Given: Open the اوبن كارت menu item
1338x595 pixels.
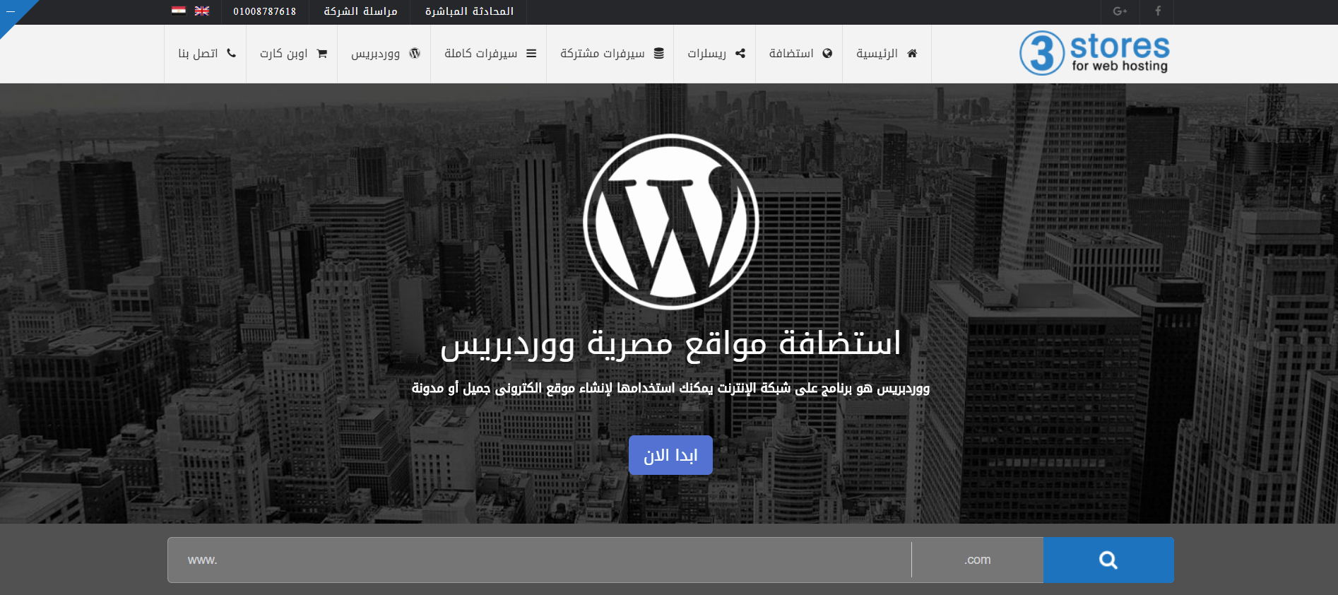Looking at the screenshot, I should point(292,54).
